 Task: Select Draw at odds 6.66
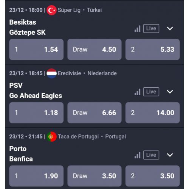coord(94,113)
